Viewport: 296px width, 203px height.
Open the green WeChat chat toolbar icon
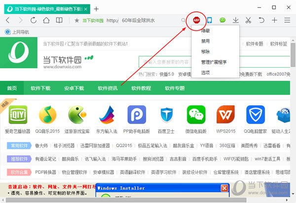click(222, 20)
